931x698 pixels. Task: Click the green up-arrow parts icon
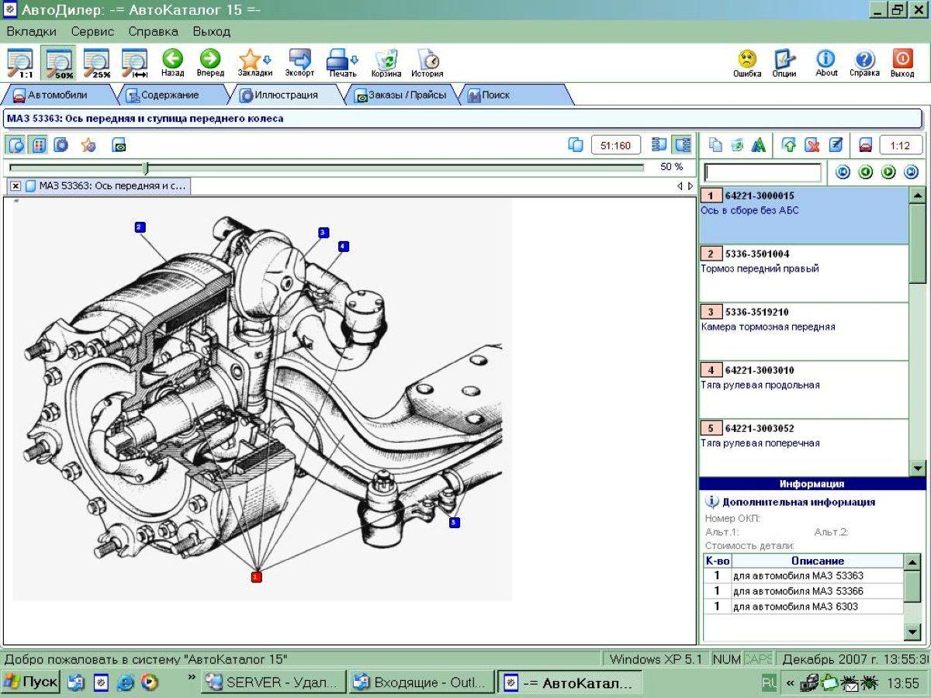(x=789, y=145)
